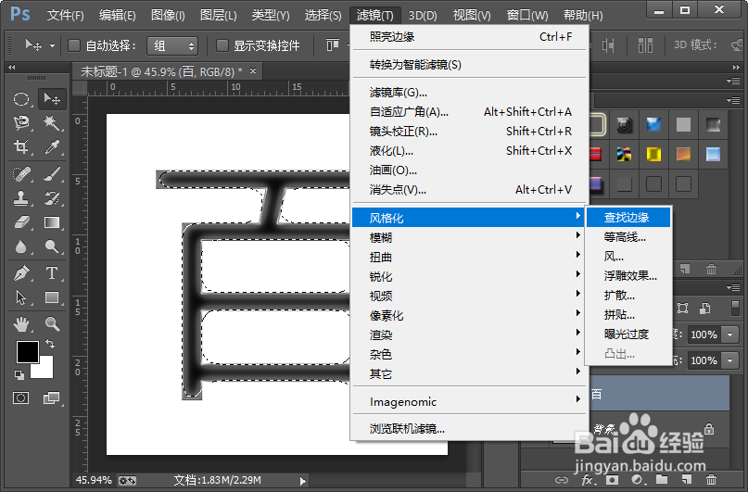Select the Dodge tool
This screenshot has height=492, width=748.
pos(52,246)
